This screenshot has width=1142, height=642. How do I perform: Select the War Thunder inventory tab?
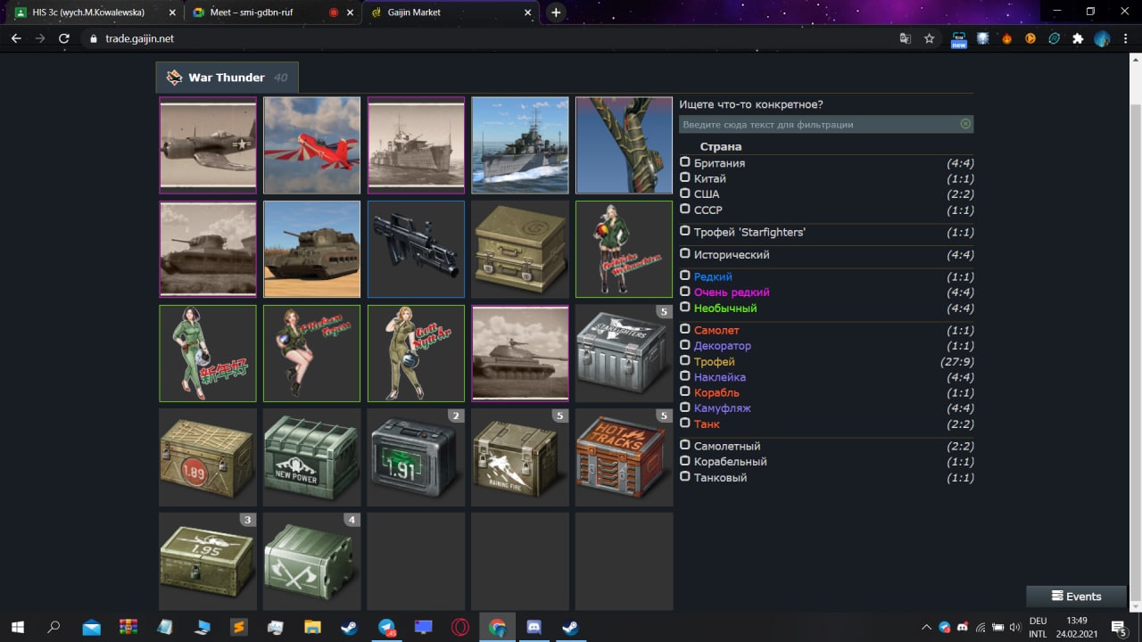(x=227, y=78)
